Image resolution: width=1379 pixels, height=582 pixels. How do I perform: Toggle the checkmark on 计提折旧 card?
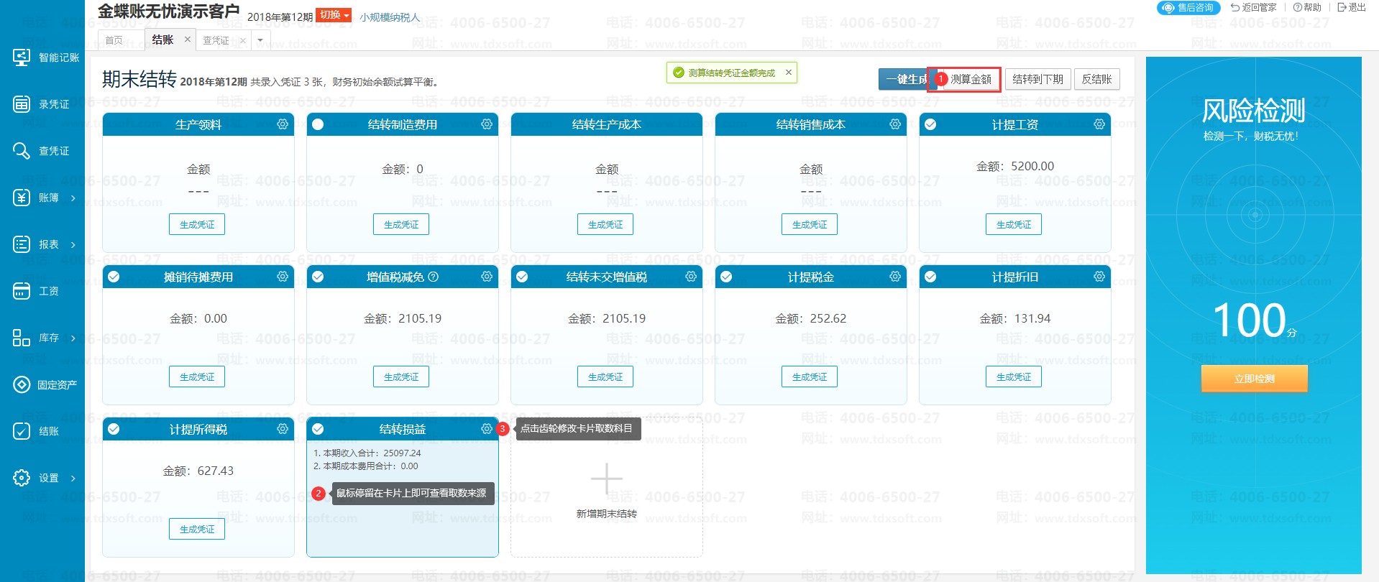pyautogui.click(x=930, y=277)
